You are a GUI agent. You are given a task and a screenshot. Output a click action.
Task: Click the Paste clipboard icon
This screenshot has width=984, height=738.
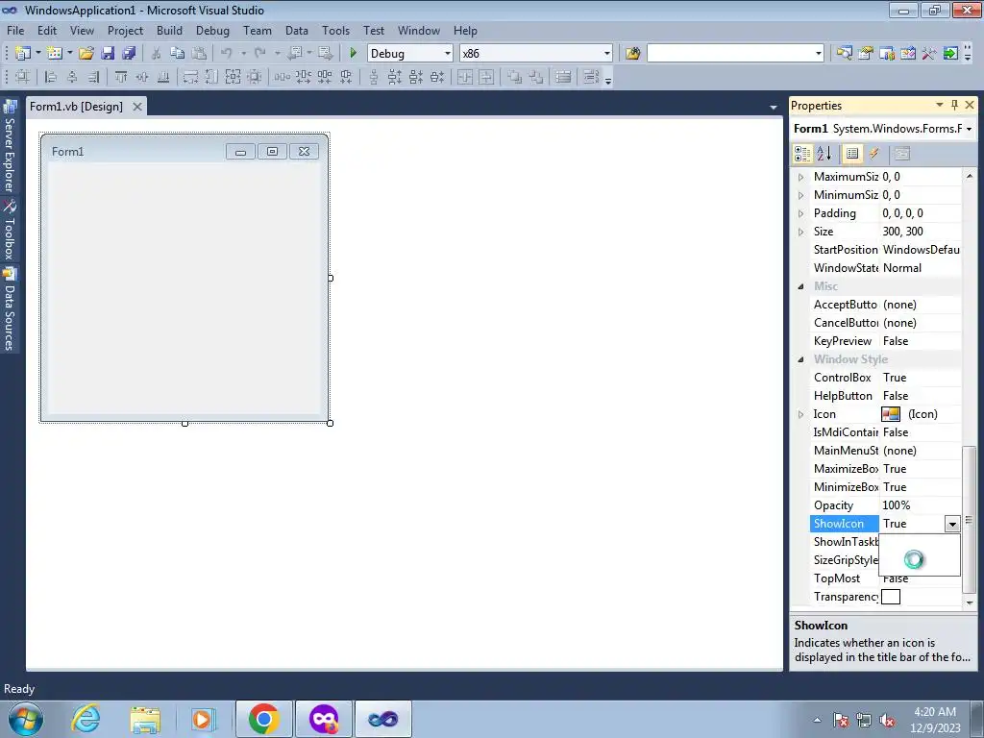(x=199, y=54)
